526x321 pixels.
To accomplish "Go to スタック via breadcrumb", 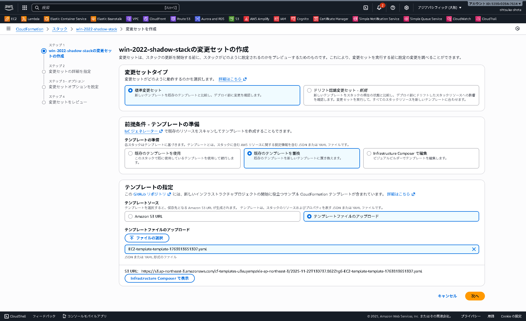I will point(59,29).
